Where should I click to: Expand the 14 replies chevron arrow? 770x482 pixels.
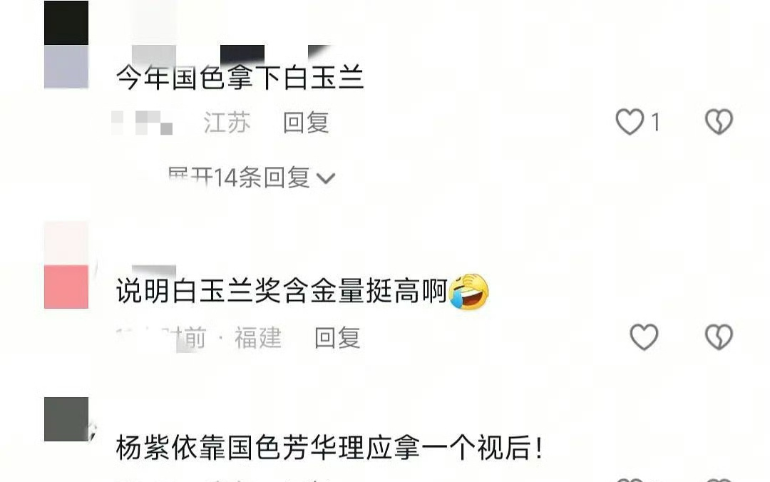click(326, 178)
